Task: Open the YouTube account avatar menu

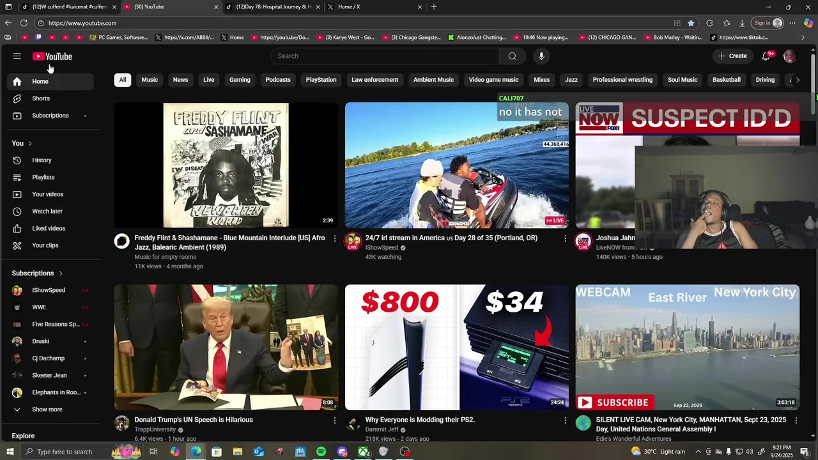Action: pyautogui.click(x=789, y=56)
